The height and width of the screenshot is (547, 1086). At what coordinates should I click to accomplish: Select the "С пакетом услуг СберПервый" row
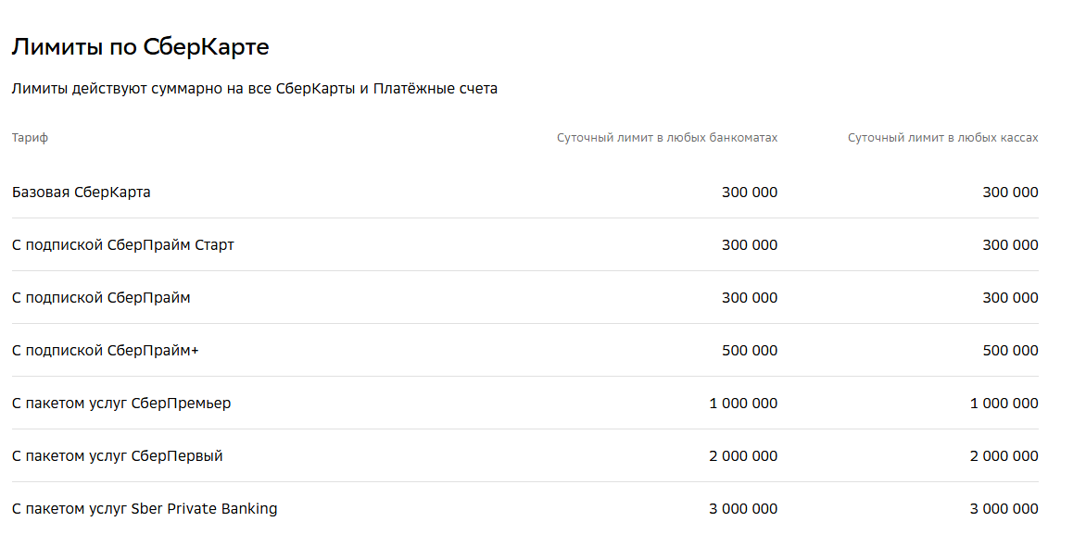coord(118,456)
